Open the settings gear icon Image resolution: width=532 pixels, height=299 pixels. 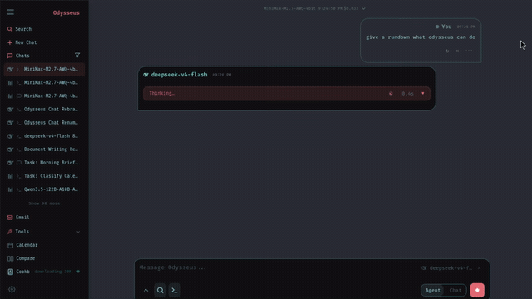pos(12,290)
